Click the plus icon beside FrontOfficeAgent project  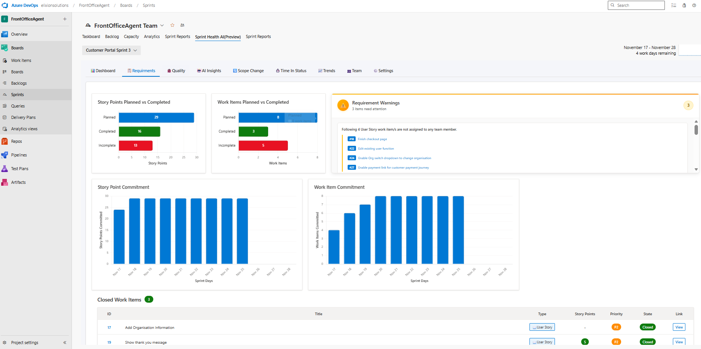click(x=65, y=19)
